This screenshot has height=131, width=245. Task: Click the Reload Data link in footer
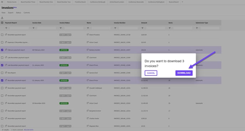pos(28,130)
